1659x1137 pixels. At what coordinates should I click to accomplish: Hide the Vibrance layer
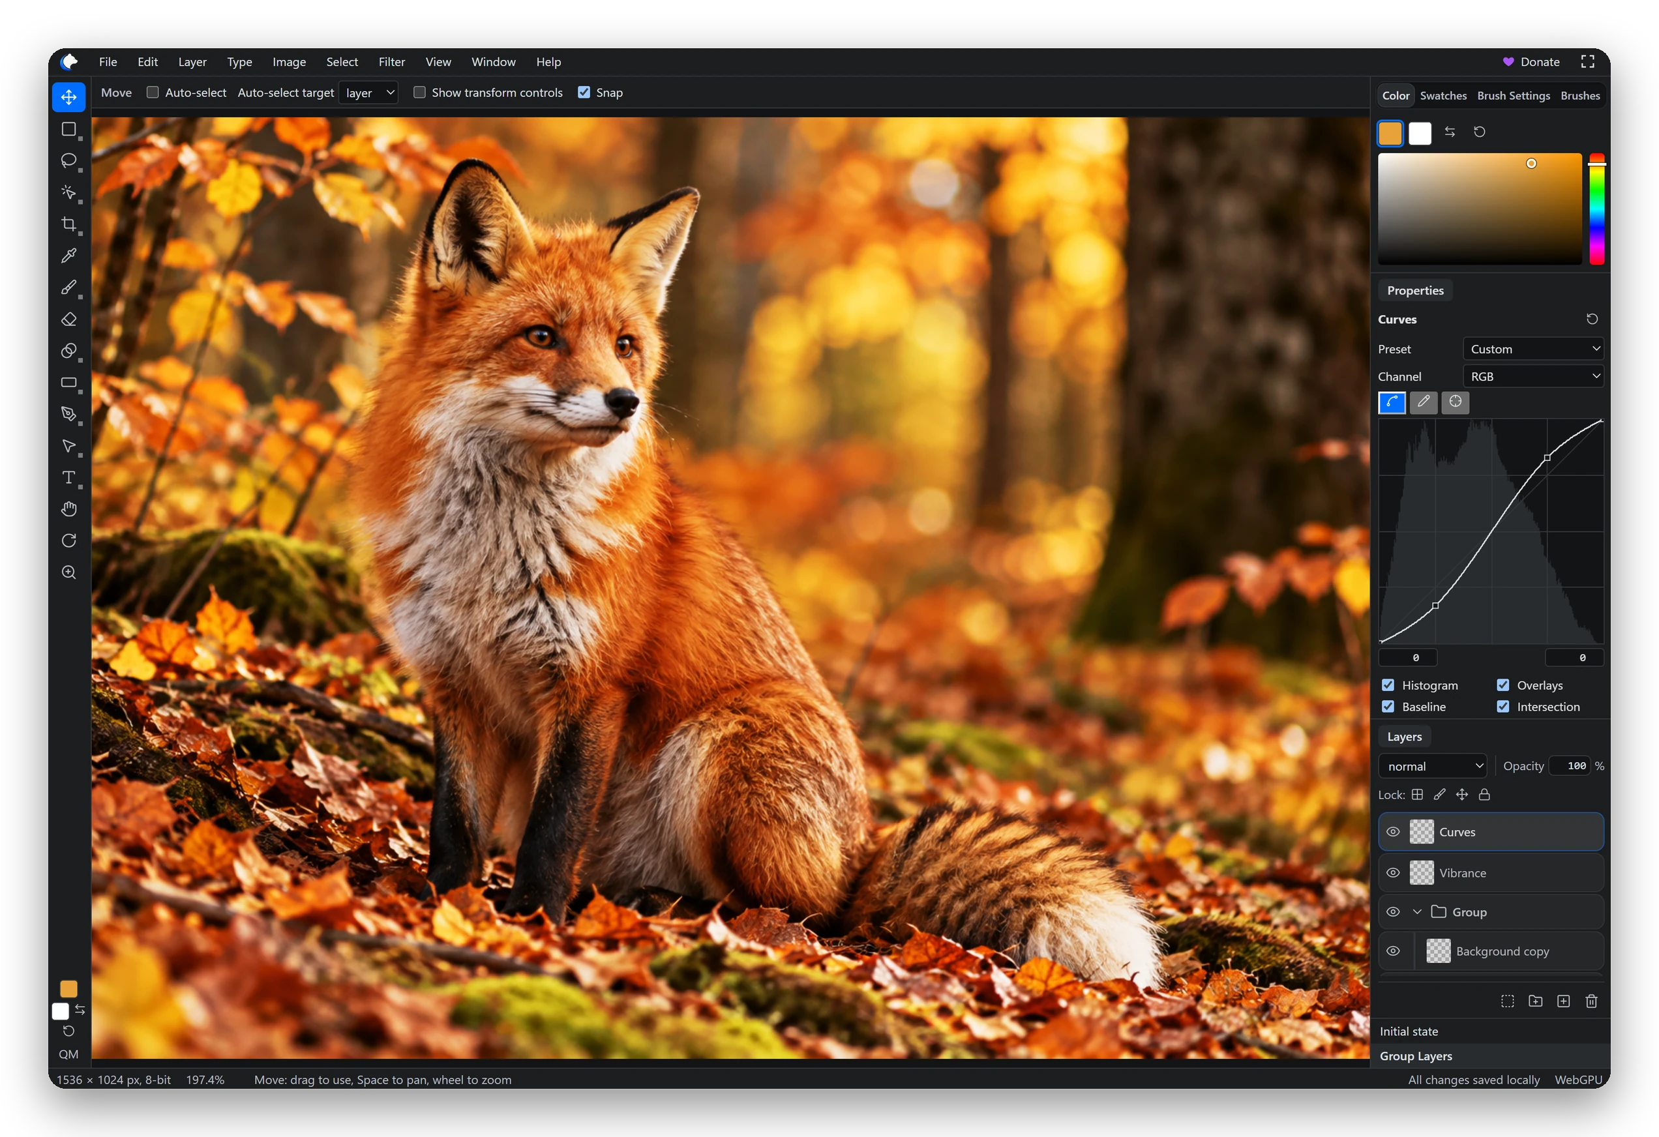(1393, 873)
